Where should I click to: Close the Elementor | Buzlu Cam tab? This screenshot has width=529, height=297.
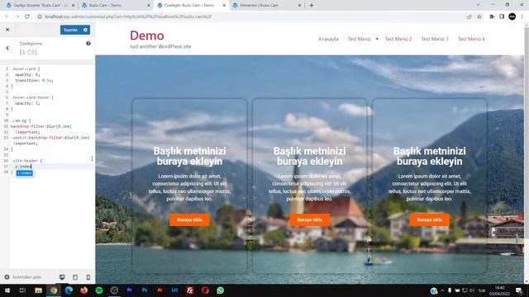tap(299, 6)
